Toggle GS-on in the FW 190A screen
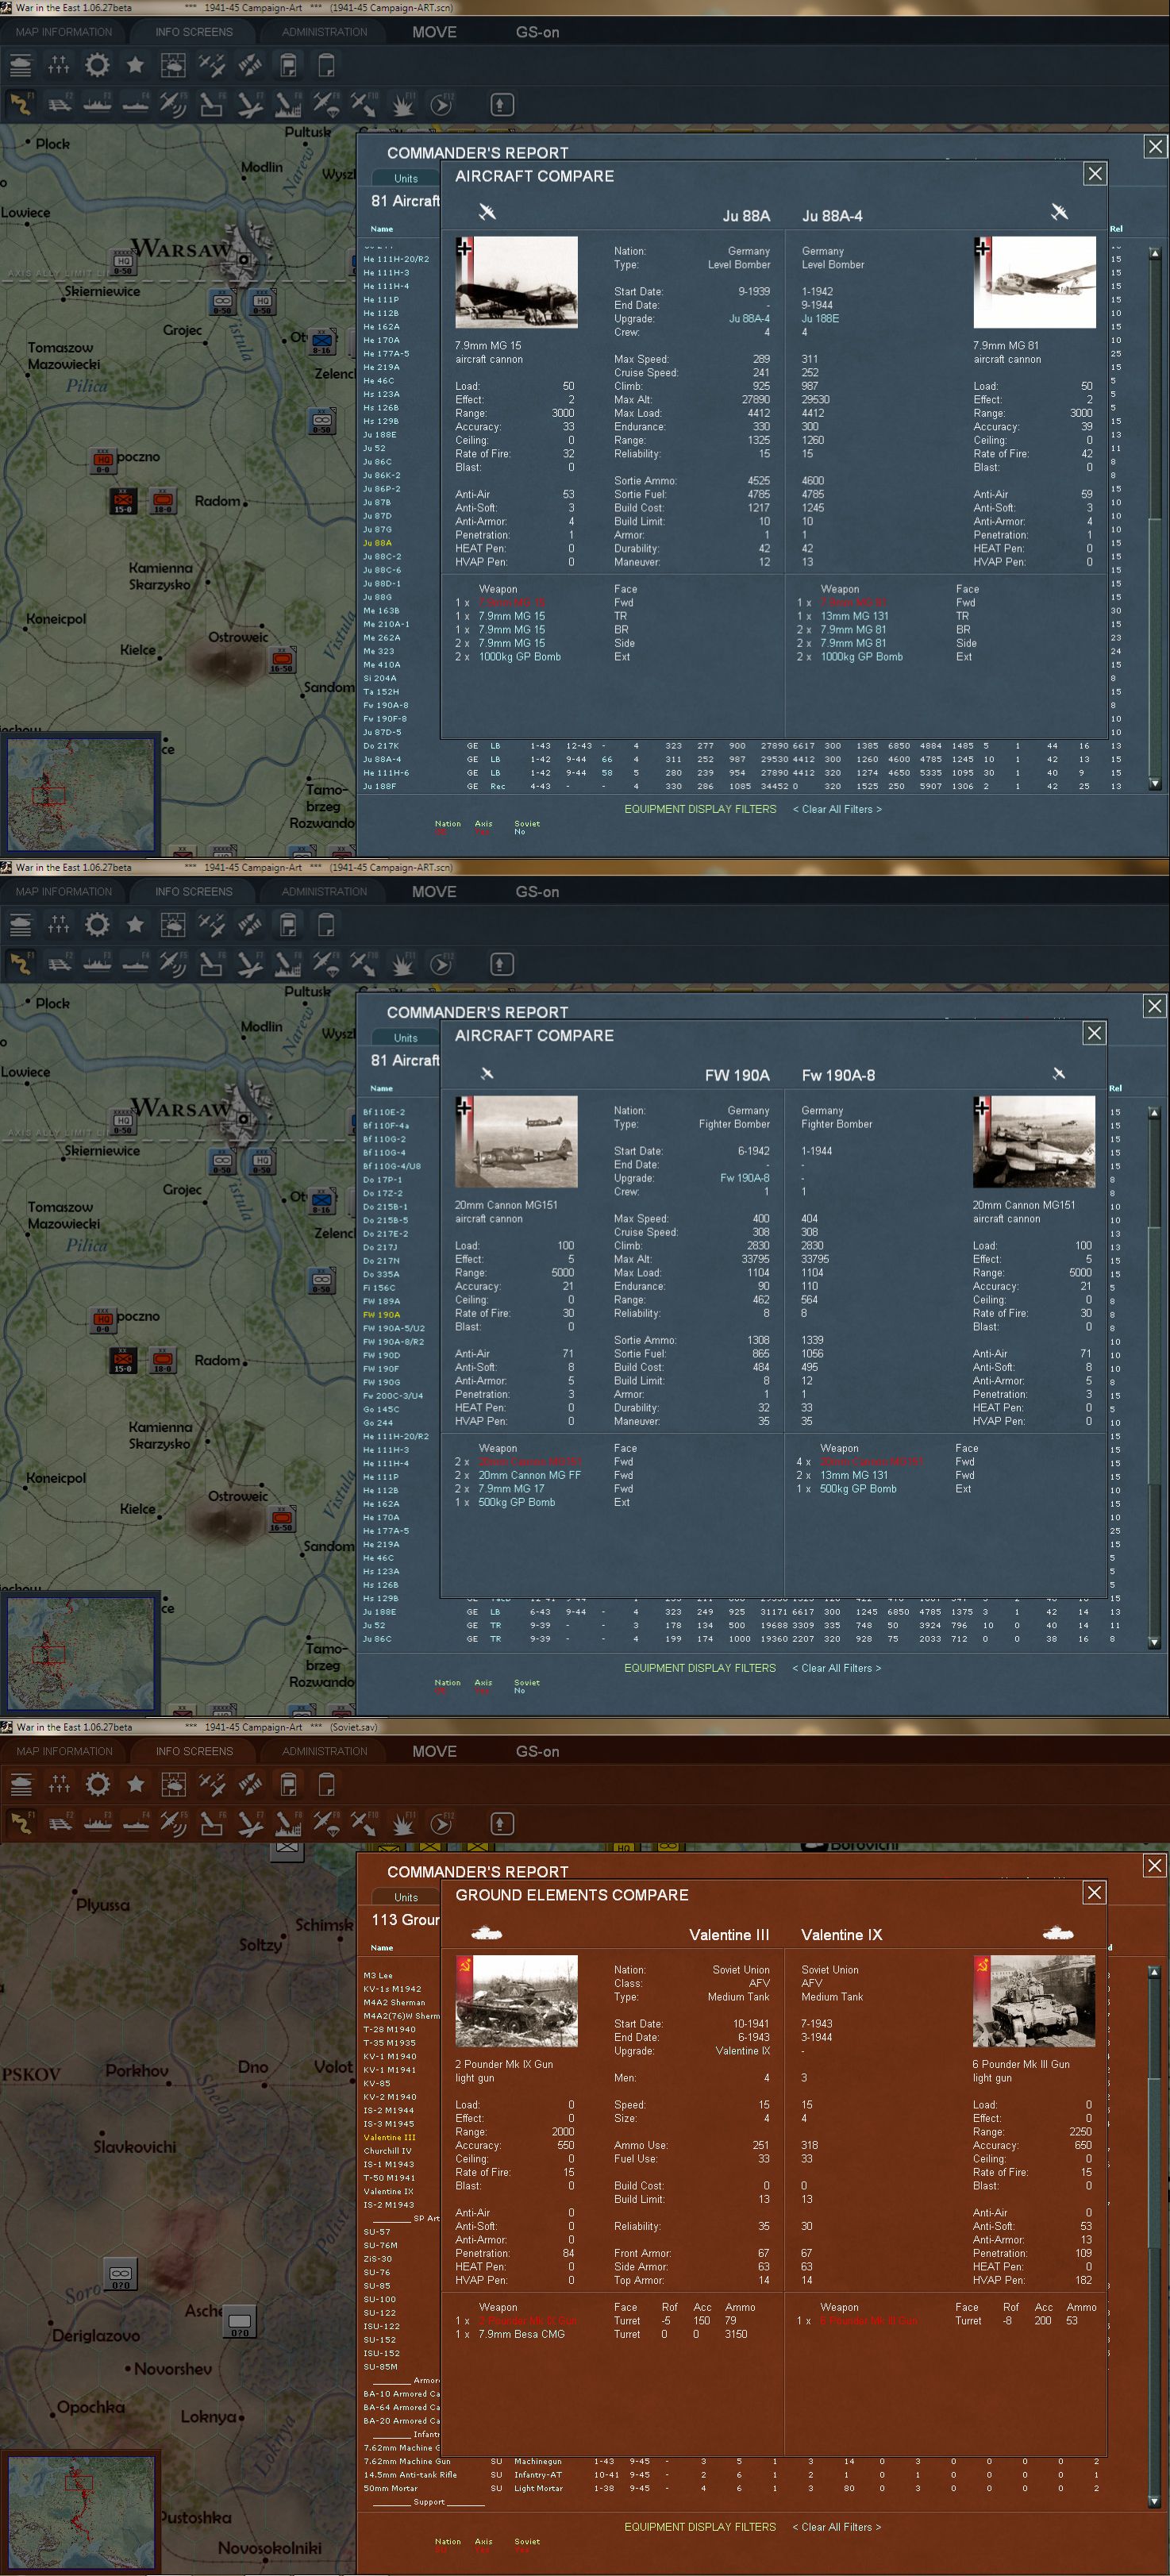 pos(537,892)
